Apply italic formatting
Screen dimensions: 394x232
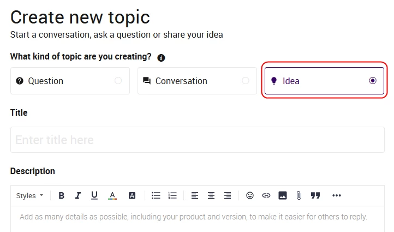[78, 195]
